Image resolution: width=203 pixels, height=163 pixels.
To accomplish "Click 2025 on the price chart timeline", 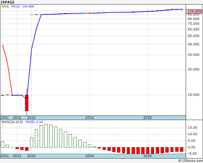I will click(147, 118).
